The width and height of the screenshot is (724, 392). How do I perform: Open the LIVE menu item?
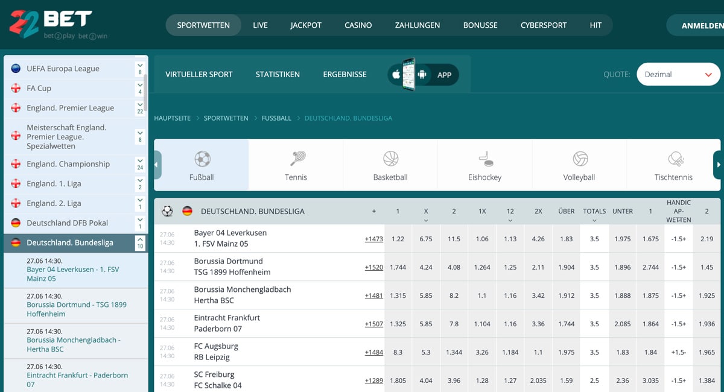(261, 25)
